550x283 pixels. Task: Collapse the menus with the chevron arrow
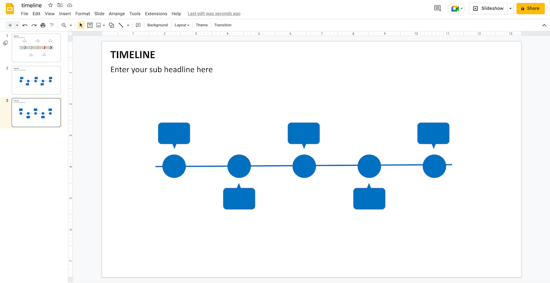tap(544, 25)
